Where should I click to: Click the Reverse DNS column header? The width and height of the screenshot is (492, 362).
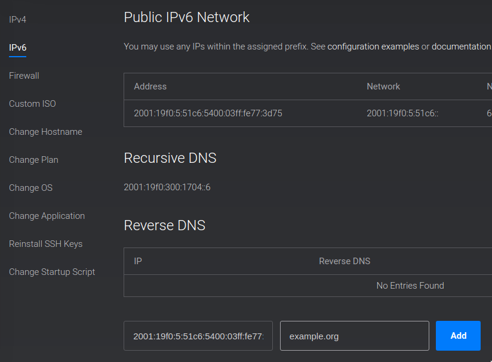[x=345, y=261]
